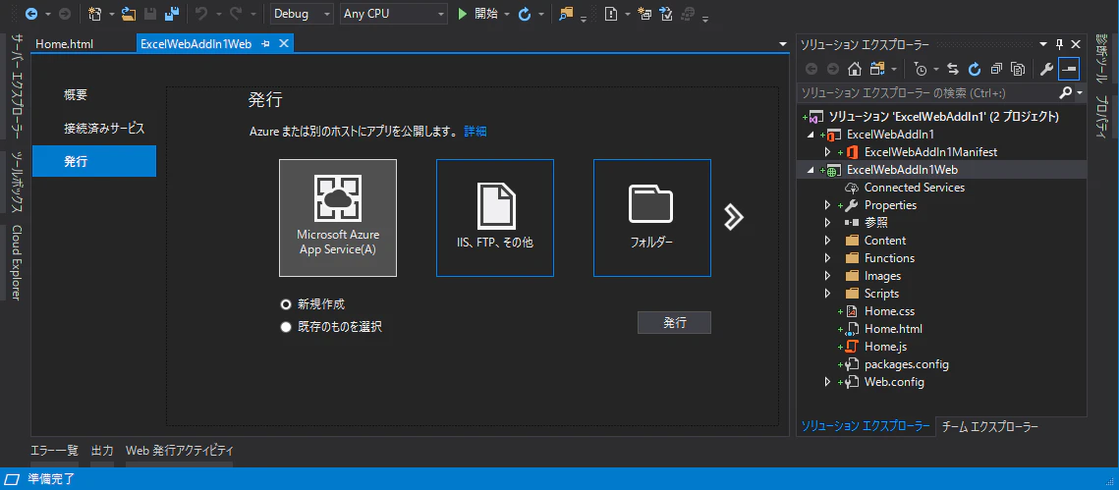Select the 発行 side navigation item
This screenshot has height=490, width=1119.
94,161
